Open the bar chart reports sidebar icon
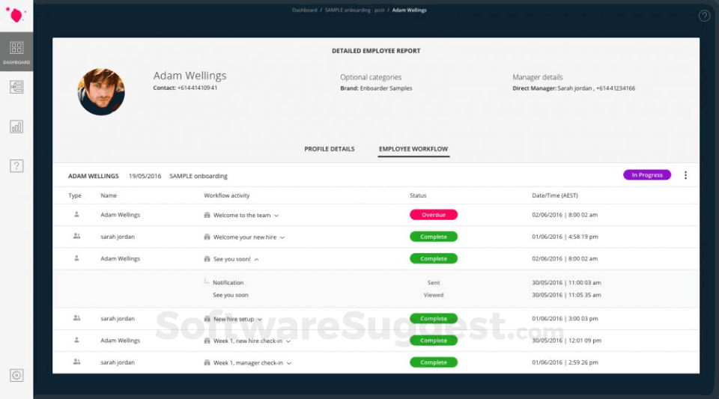Viewport: 719px width, 399px height. [16, 127]
